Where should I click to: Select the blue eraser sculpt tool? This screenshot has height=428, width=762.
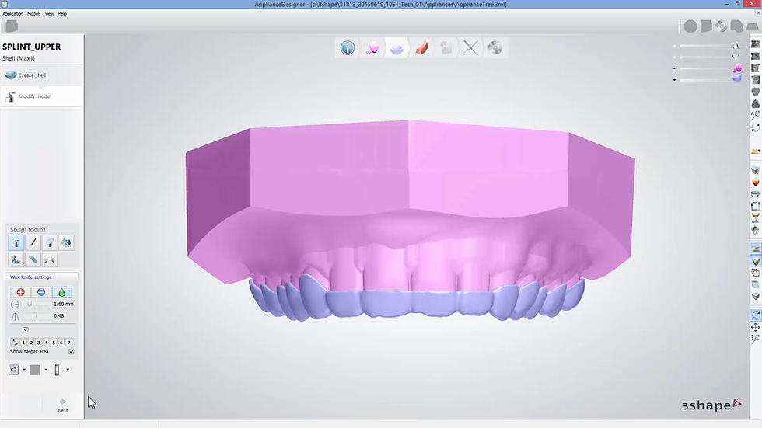click(x=33, y=259)
